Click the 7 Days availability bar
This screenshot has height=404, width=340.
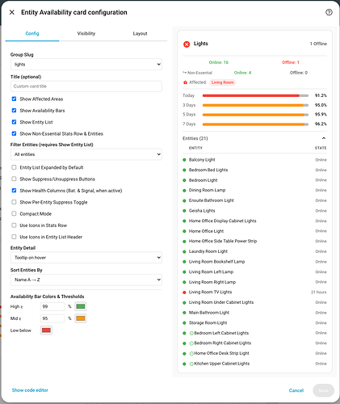(x=255, y=124)
